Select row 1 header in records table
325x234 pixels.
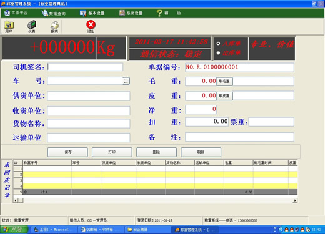click(18, 168)
